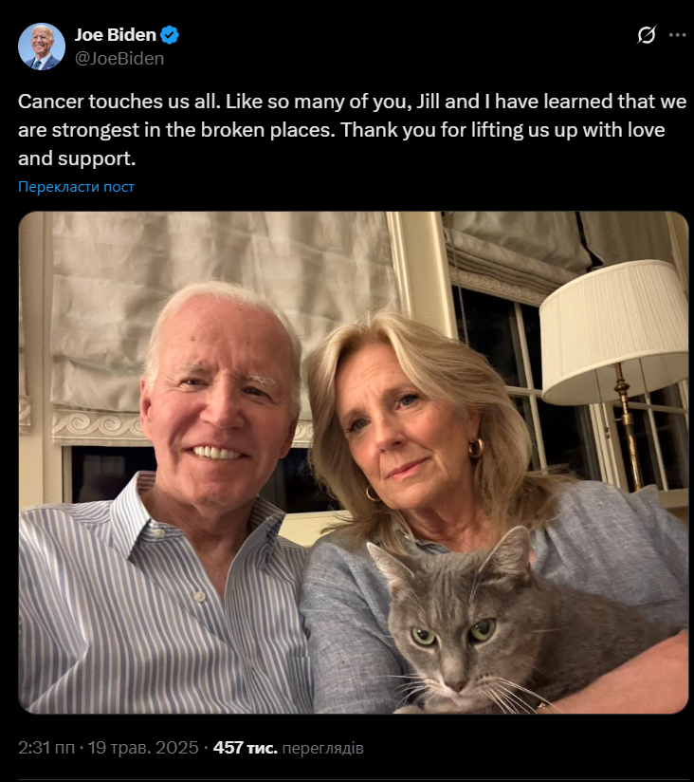This screenshot has width=694, height=782.
Task: Open the three-dot More options menu
Action: click(677, 35)
